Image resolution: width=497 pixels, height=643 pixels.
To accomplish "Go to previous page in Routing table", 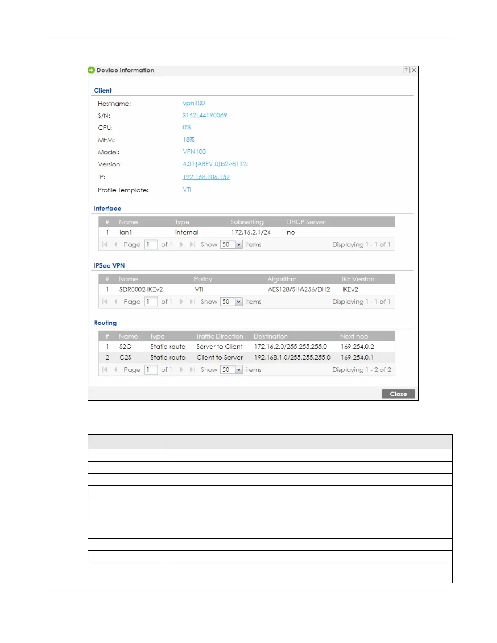I will click(116, 369).
